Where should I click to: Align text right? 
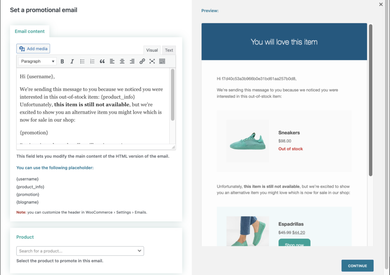(132, 61)
